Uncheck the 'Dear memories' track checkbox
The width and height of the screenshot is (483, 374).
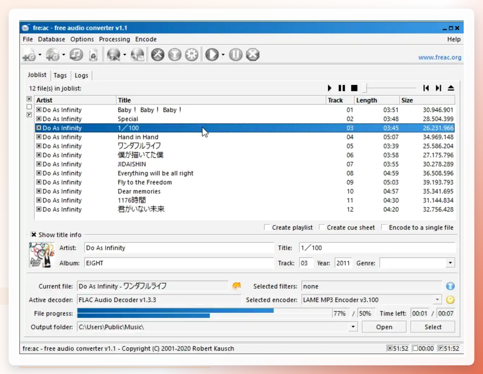coord(39,191)
